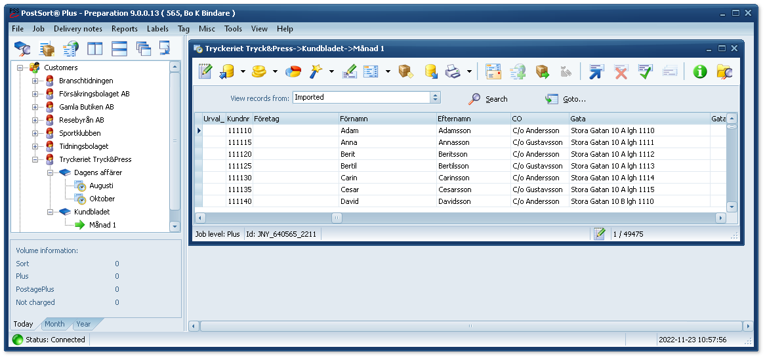
Task: Click the box-with-tag package icon
Action: [x=406, y=71]
